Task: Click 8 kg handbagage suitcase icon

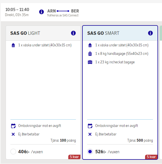Action: click(90, 54)
